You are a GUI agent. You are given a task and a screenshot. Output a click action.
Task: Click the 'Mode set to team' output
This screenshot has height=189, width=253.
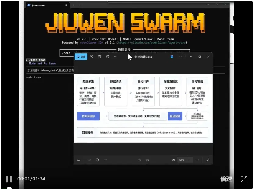click(x=42, y=63)
